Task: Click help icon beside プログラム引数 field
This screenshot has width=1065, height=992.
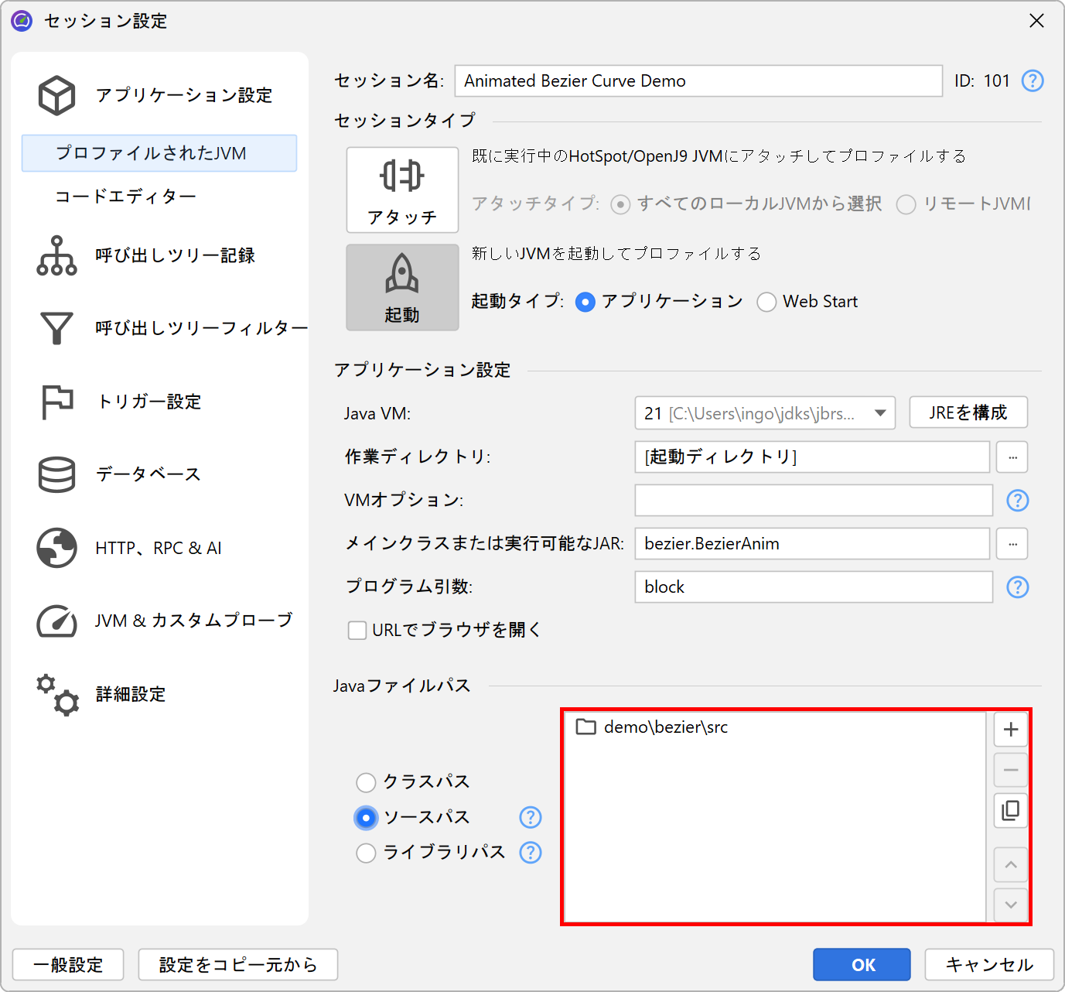Action: [1017, 587]
